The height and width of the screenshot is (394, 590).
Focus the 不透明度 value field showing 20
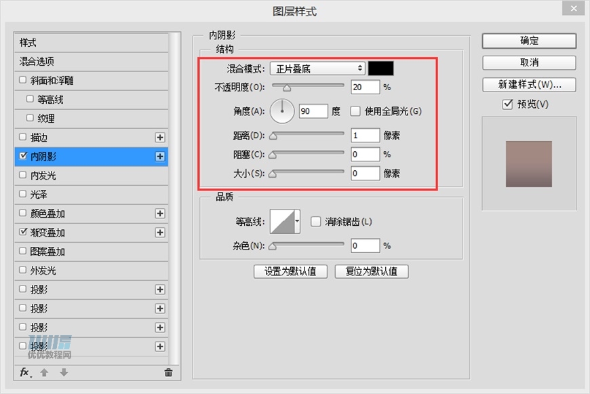click(x=365, y=87)
